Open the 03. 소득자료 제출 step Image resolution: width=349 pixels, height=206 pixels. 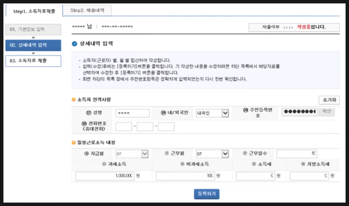(x=33, y=61)
